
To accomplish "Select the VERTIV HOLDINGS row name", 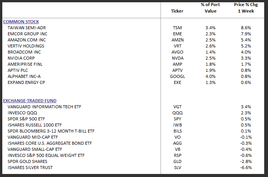I will click(x=26, y=46).
